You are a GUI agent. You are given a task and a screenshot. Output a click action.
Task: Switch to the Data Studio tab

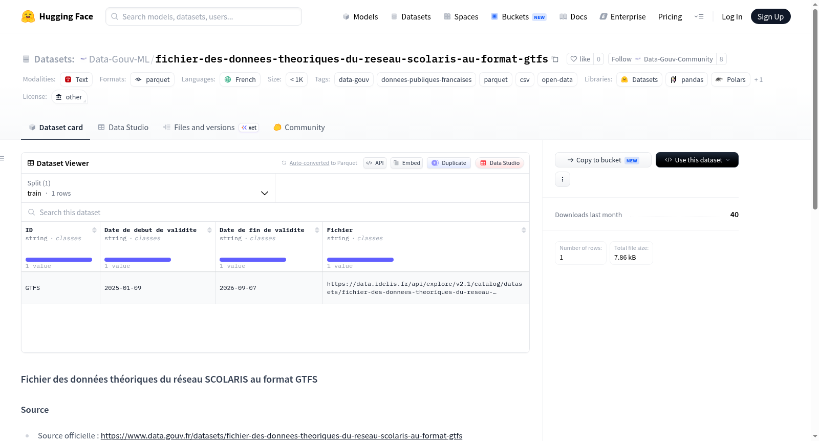pyautogui.click(x=123, y=128)
